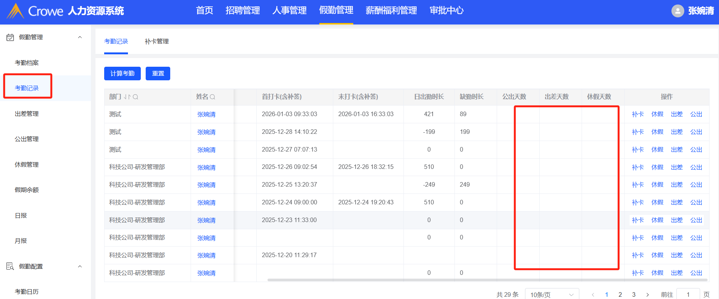Open 薪酬福利管理 in top navigation
Screen dimensions: 719x299
point(391,11)
